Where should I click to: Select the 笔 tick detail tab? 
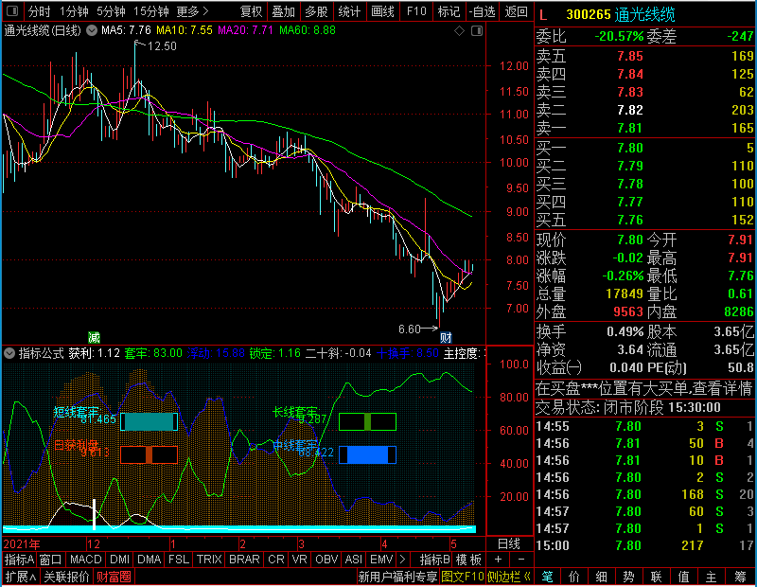tap(547, 577)
